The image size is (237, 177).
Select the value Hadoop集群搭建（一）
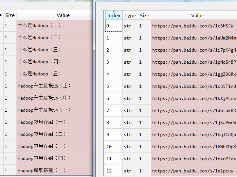click(x=54, y=170)
